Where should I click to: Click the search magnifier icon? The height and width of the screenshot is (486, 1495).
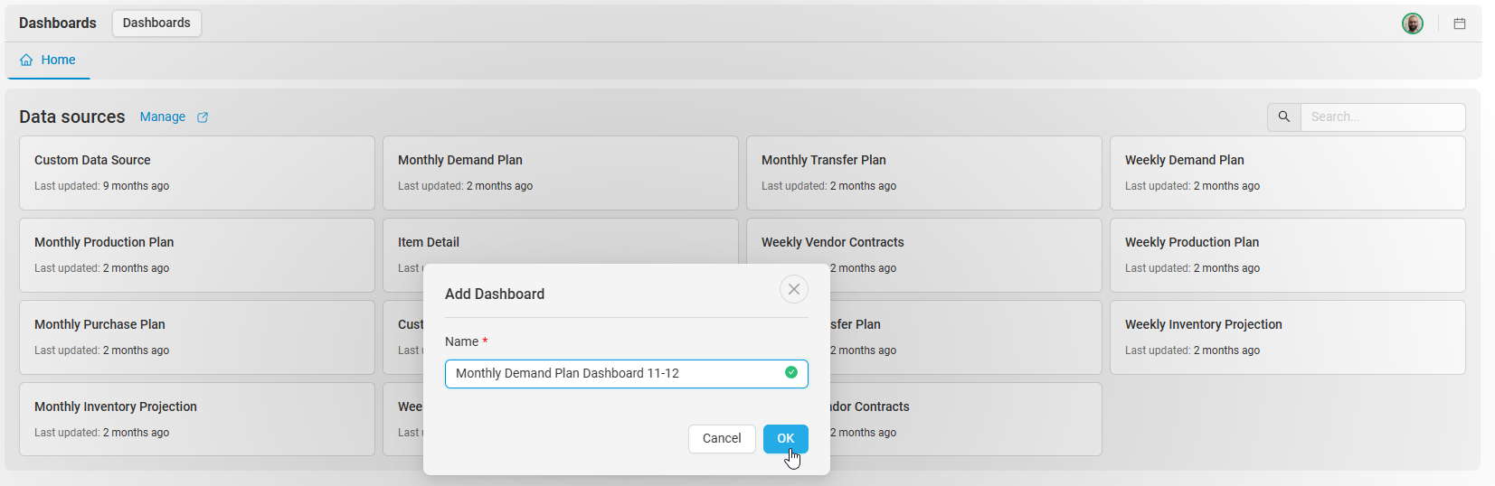pos(1284,117)
